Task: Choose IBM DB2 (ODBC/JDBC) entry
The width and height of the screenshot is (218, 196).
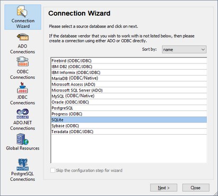Action: point(129,67)
